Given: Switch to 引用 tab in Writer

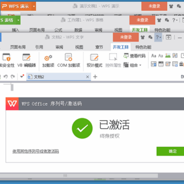Looking at the screenshot, I should [39, 47].
